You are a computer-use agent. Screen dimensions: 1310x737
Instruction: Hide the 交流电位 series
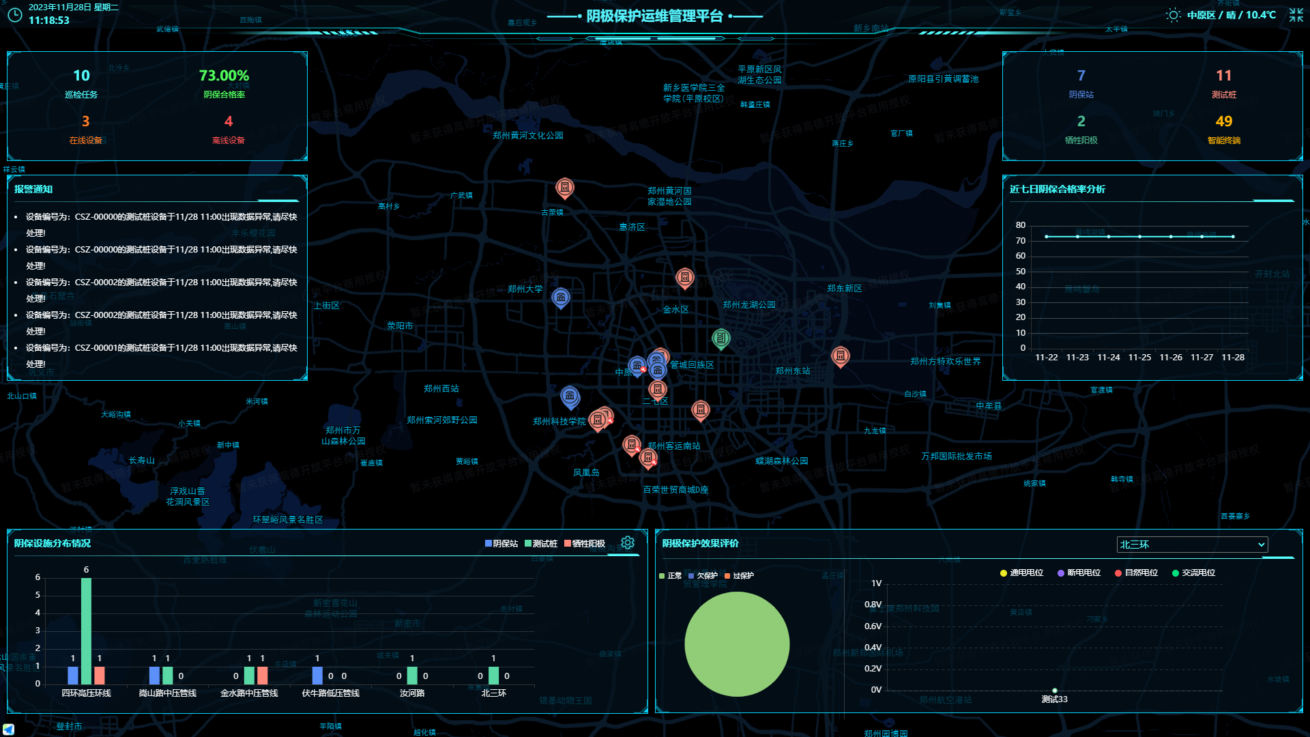point(1193,573)
